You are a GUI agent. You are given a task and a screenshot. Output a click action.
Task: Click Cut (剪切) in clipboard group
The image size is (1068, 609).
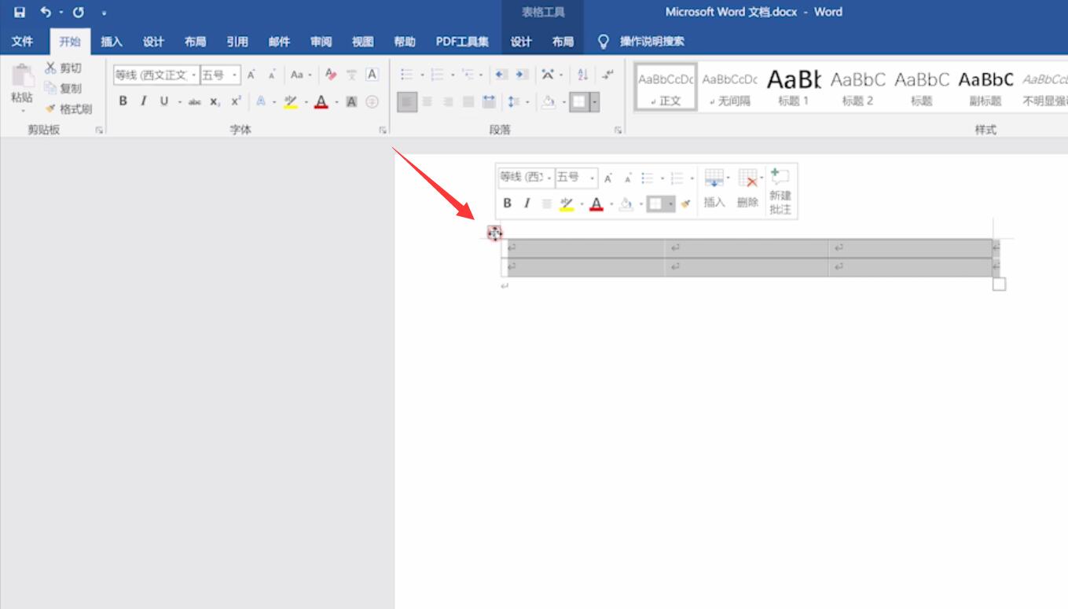(x=63, y=68)
